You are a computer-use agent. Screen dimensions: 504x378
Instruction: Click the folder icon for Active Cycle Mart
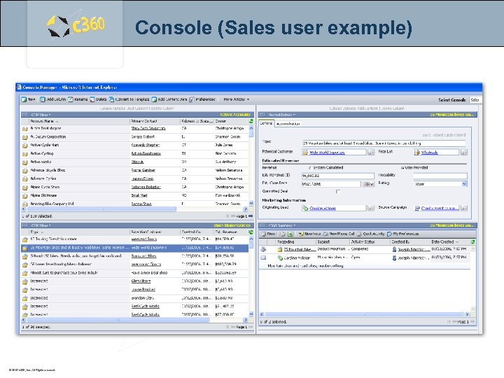(25, 146)
